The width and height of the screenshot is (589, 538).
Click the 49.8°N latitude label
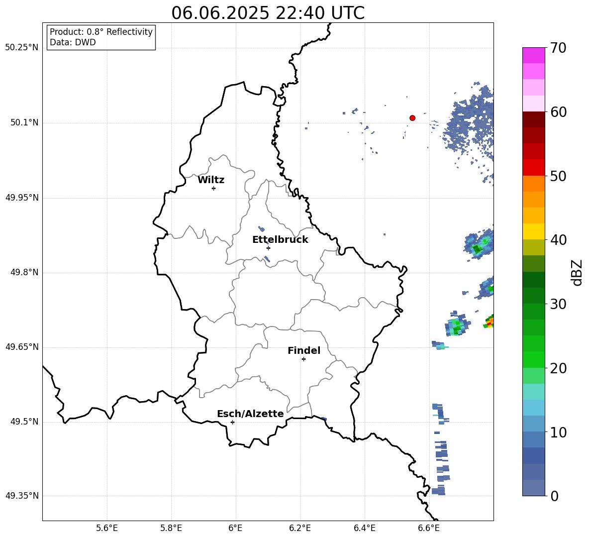coord(24,272)
